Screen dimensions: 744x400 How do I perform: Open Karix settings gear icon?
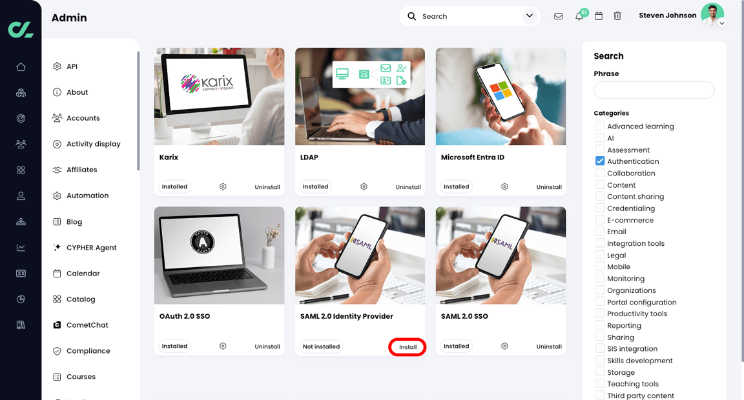coord(223,186)
